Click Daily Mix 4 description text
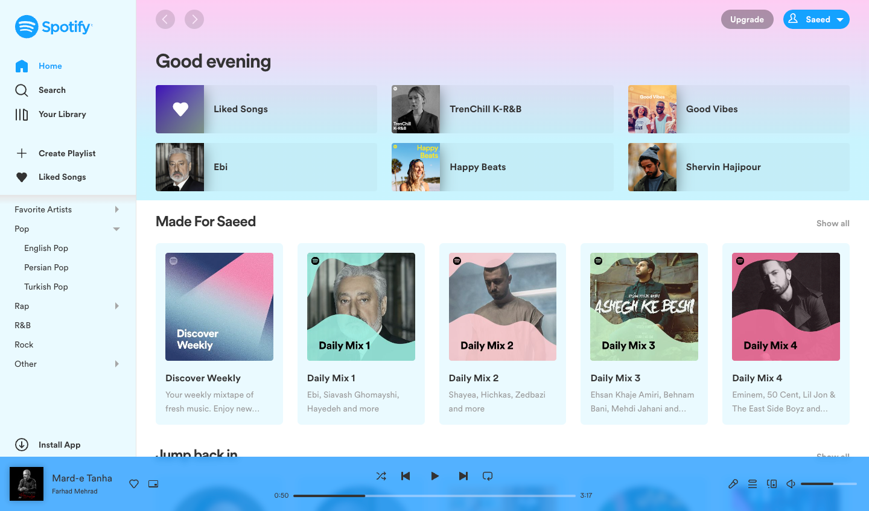The width and height of the screenshot is (869, 511). tap(784, 402)
